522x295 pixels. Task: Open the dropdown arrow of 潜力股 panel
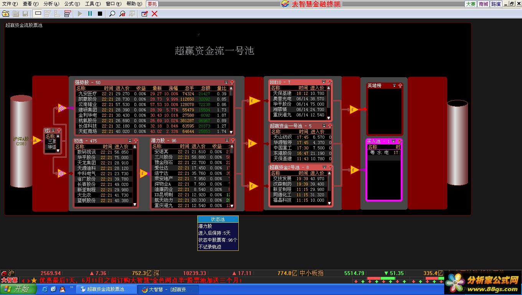tap(227, 140)
